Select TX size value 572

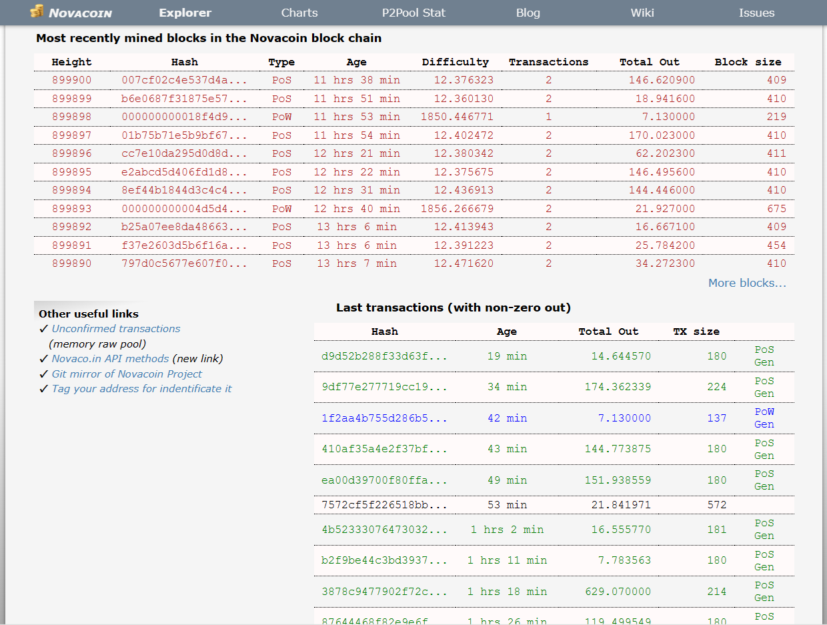tap(717, 505)
